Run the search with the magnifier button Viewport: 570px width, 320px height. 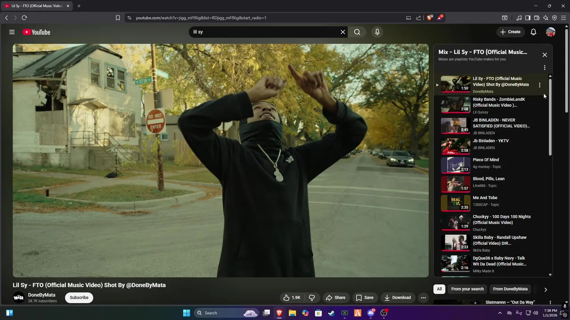pyautogui.click(x=357, y=32)
